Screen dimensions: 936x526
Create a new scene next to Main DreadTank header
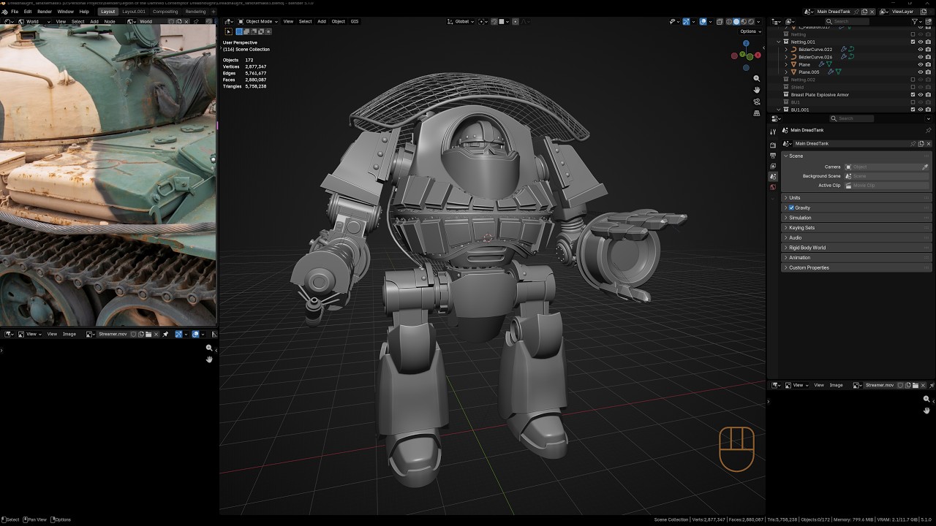pos(864,12)
